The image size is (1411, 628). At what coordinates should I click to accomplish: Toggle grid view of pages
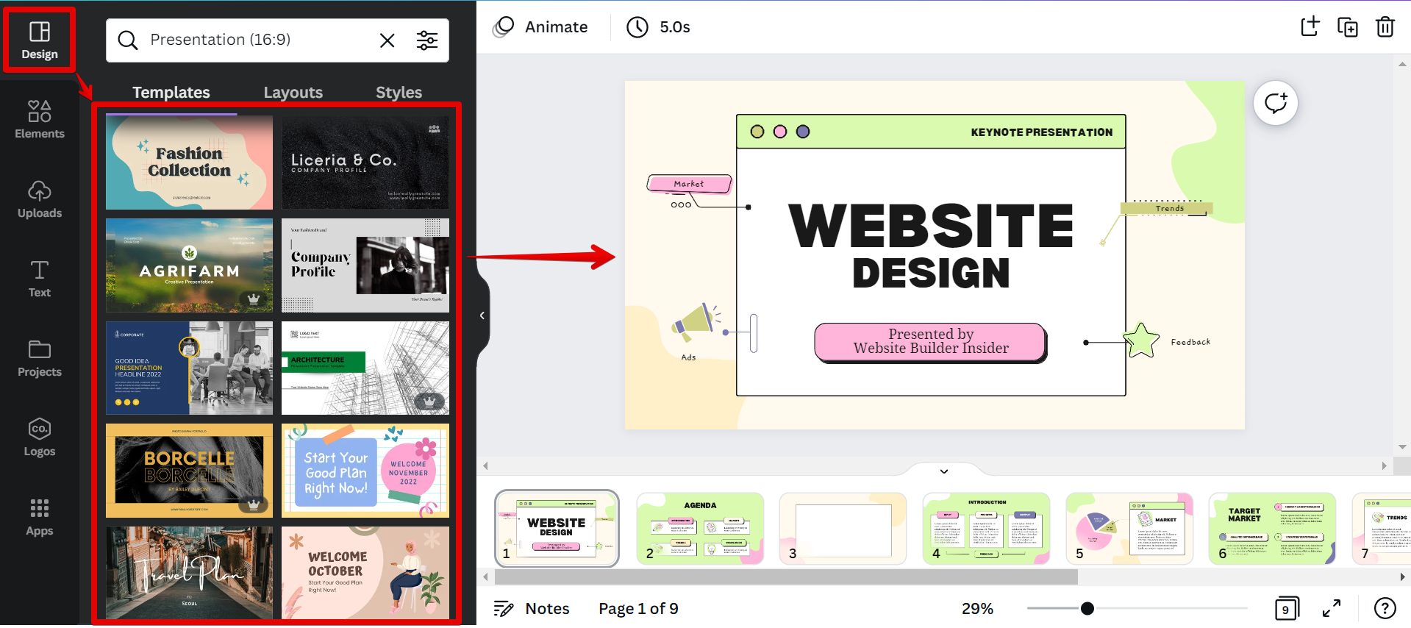(x=1286, y=609)
